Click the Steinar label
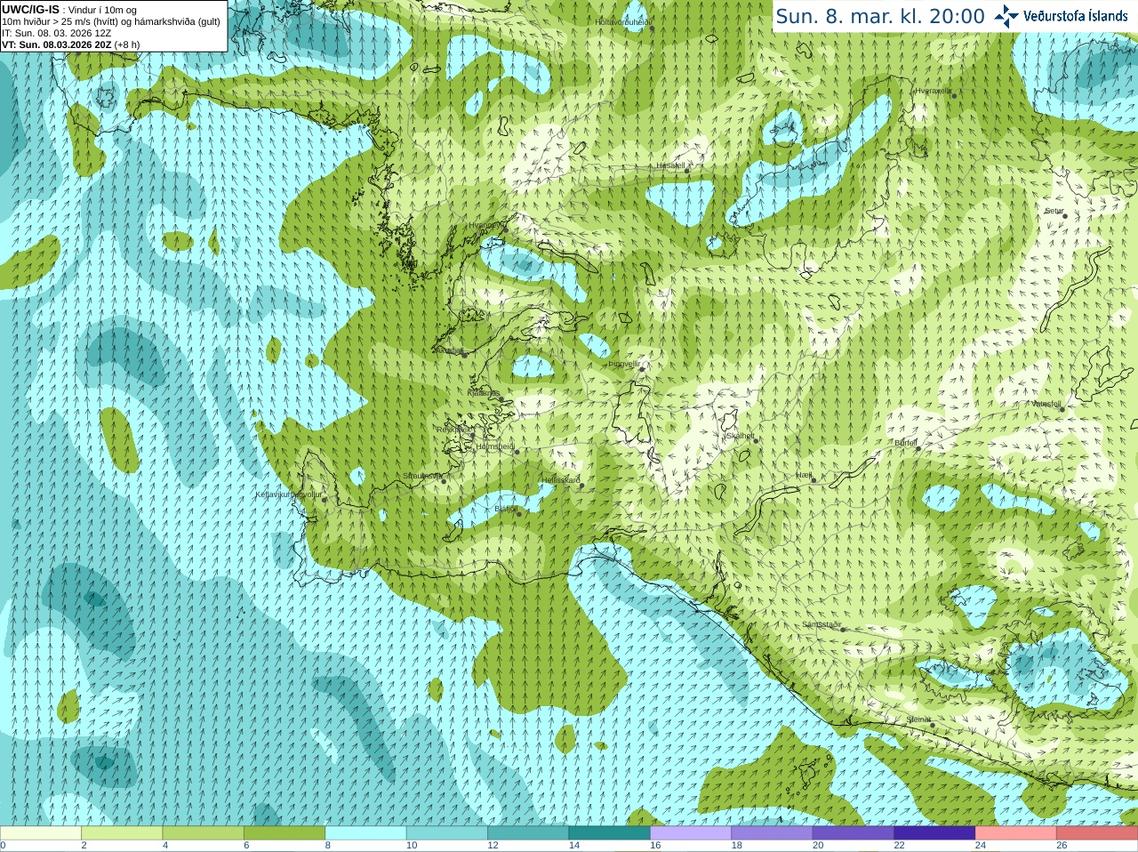This screenshot has width=1138, height=852. point(918,719)
